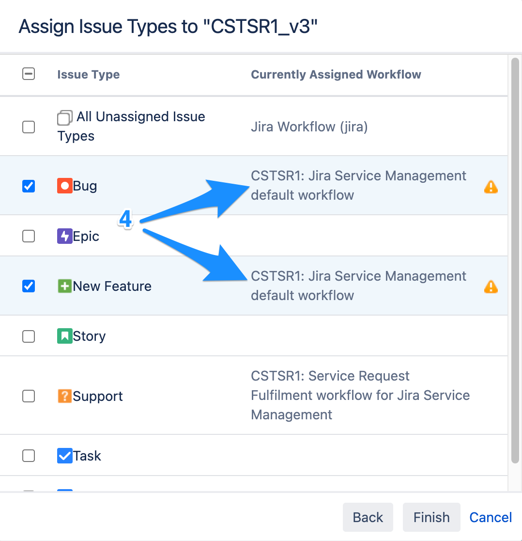Uncheck the New Feature checkbox
This screenshot has width=522, height=541.
[29, 286]
